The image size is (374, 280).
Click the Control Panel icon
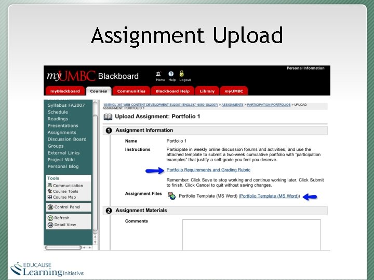[x=50, y=207]
